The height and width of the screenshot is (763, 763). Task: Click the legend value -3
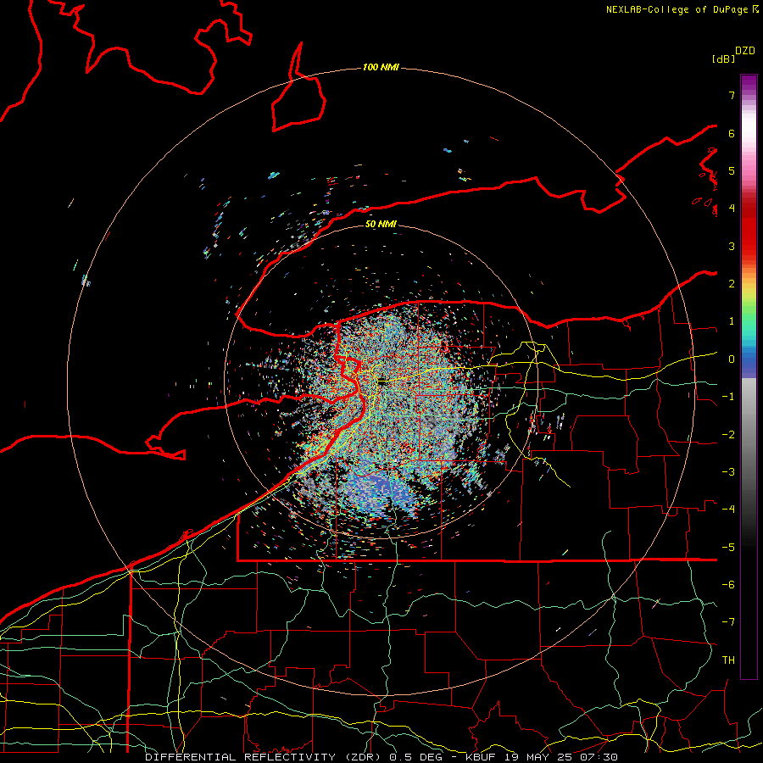point(728,472)
